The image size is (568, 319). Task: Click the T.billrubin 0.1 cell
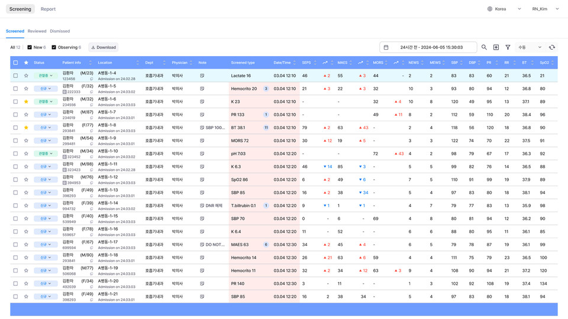tap(243, 206)
